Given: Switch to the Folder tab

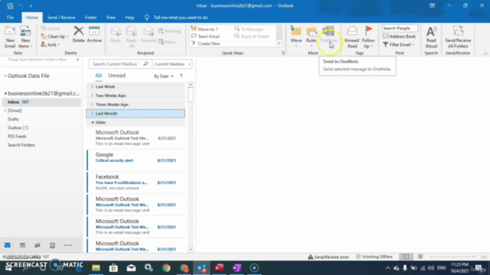Looking at the screenshot, I should (x=90, y=18).
